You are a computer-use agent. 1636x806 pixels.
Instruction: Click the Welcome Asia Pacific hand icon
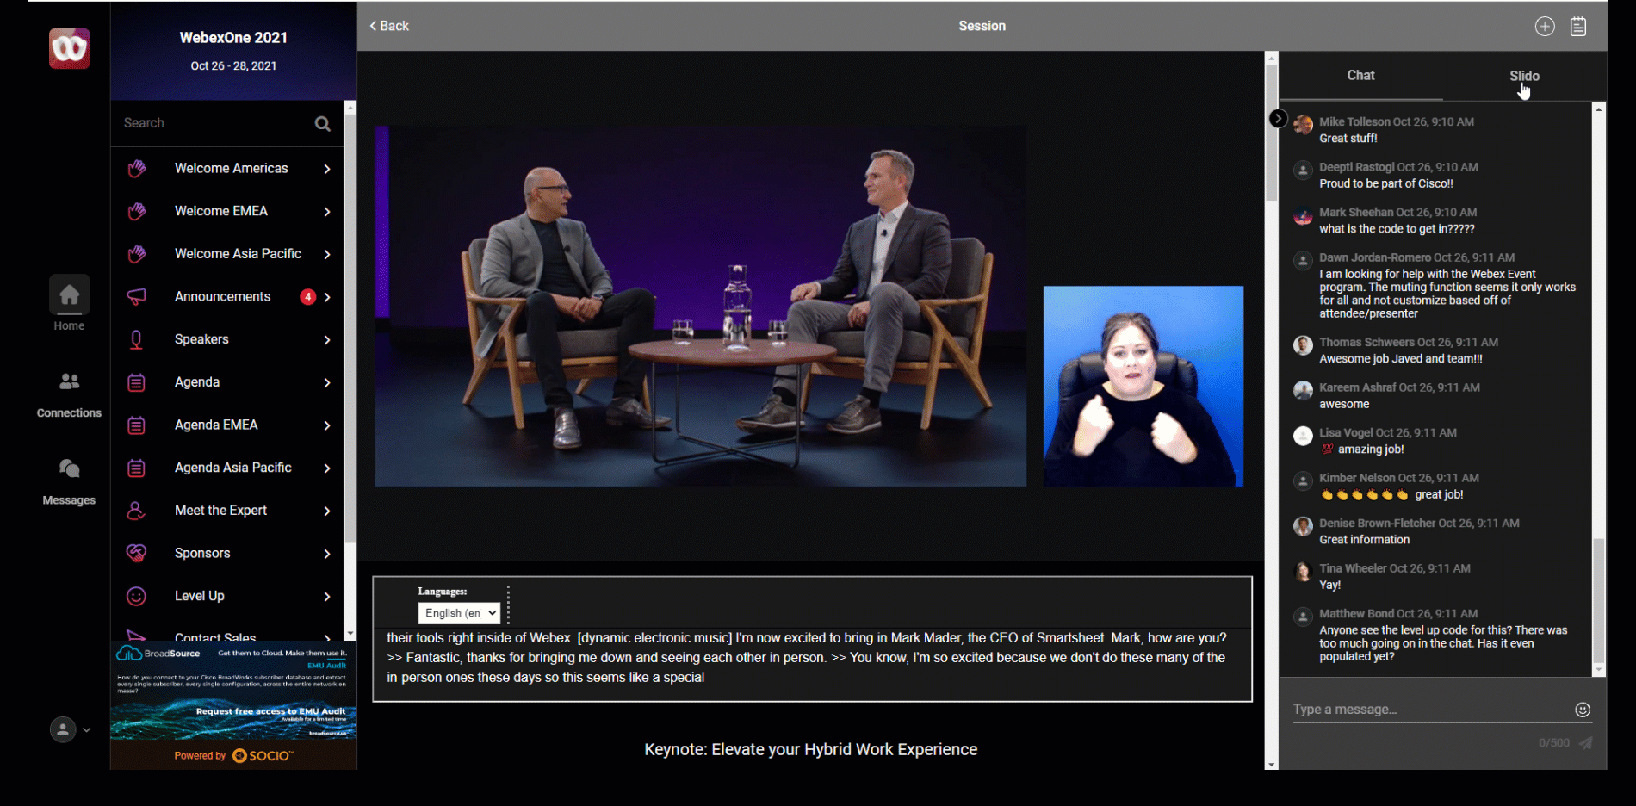[x=136, y=254]
